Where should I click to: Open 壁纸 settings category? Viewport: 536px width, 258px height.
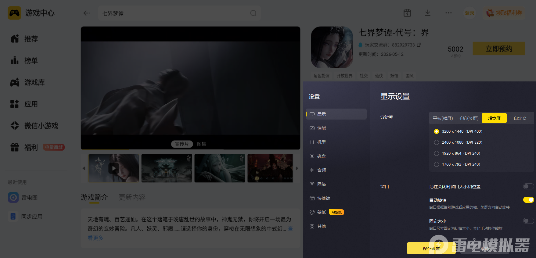(318, 212)
